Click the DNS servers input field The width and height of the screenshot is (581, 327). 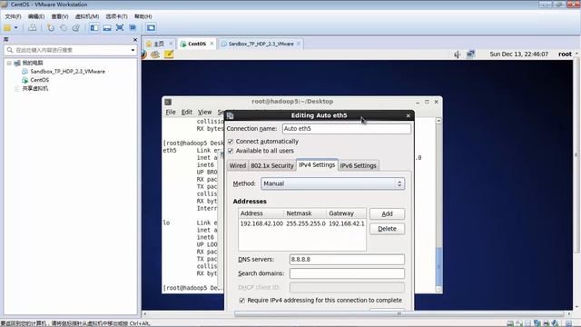tap(347, 260)
